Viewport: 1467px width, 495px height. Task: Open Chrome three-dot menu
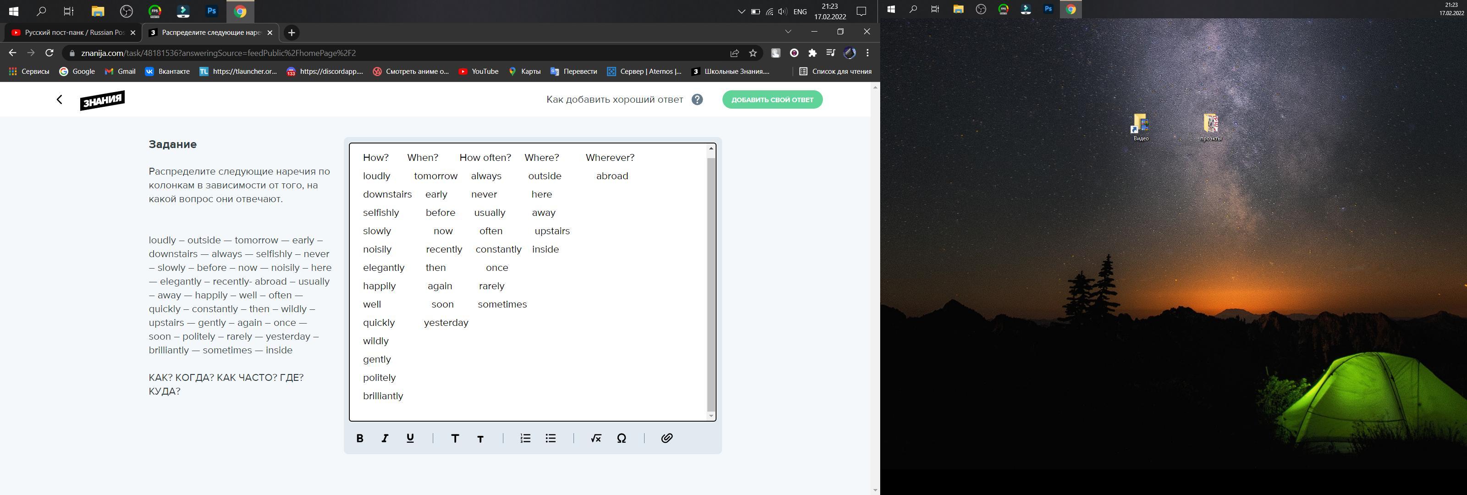click(x=867, y=53)
